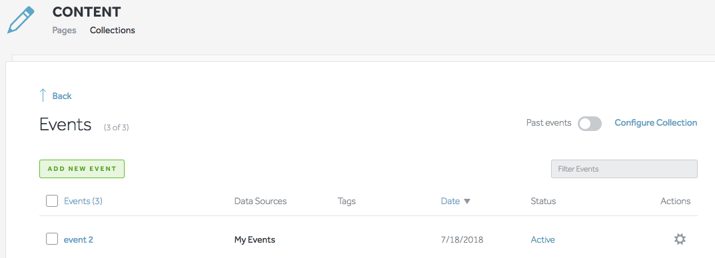This screenshot has height=258, width=715.
Task: Open the Configure Collection link
Action: (x=656, y=123)
